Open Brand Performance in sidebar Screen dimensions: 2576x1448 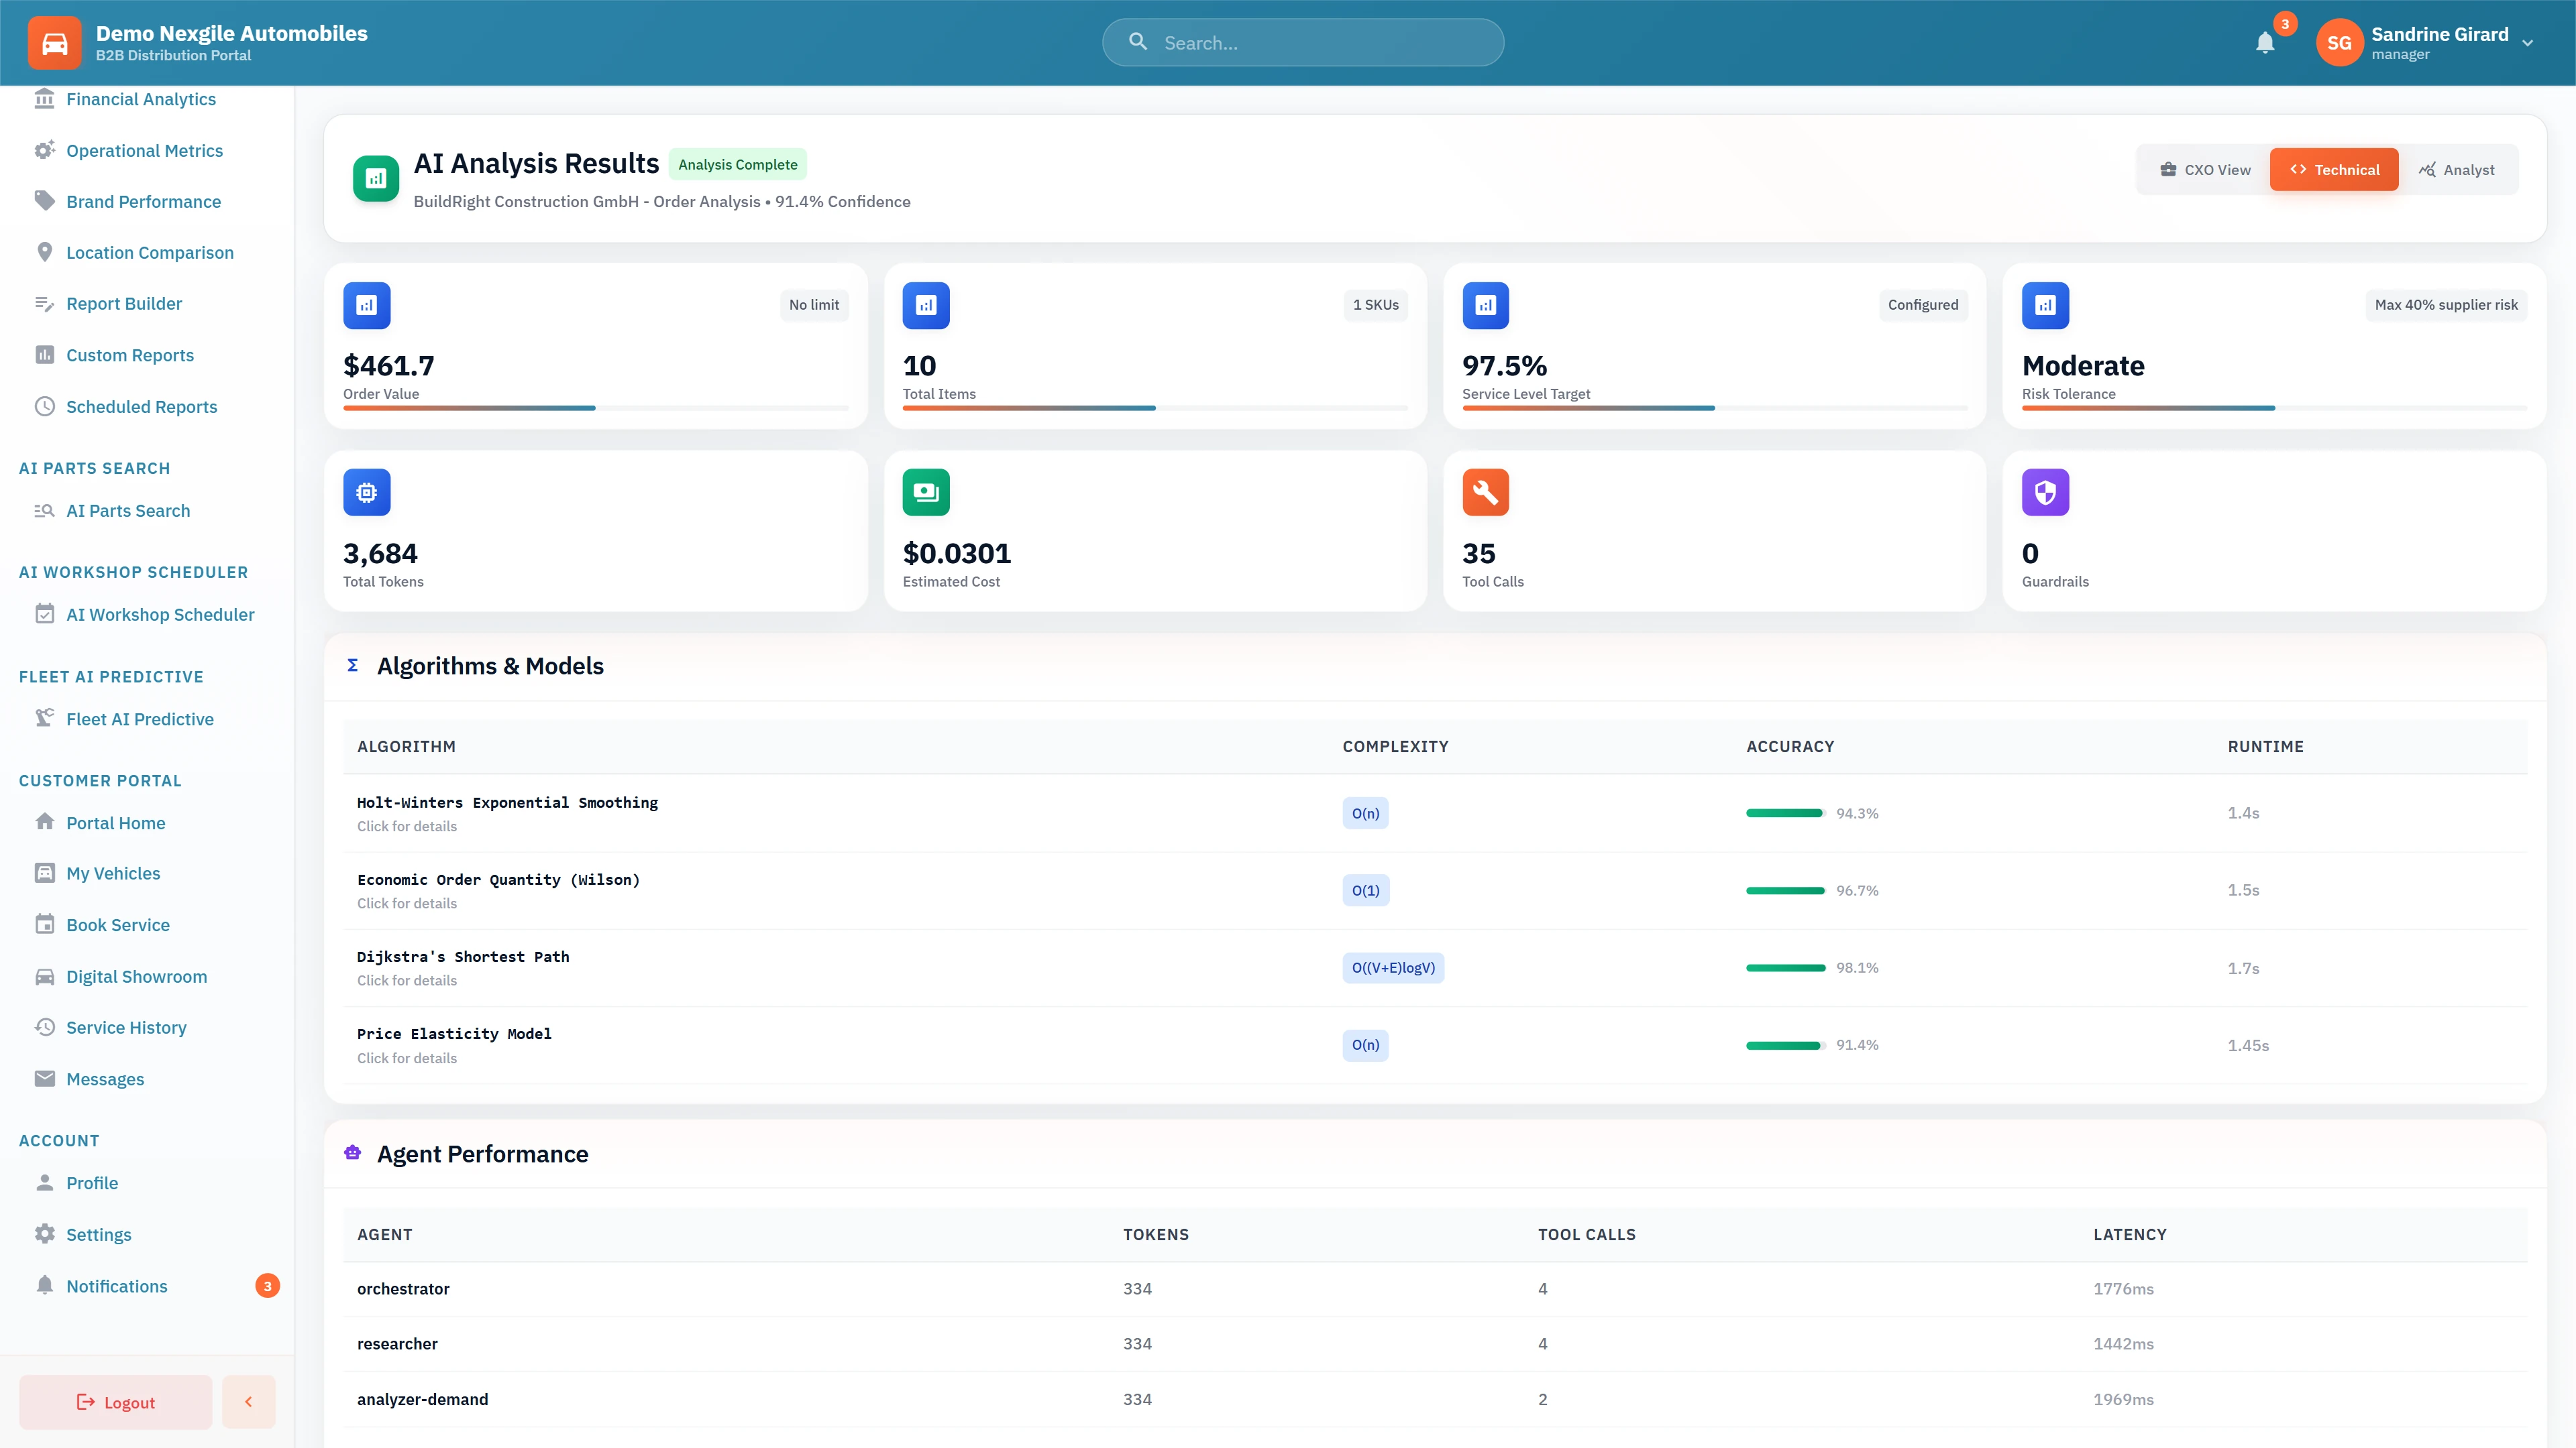(143, 202)
